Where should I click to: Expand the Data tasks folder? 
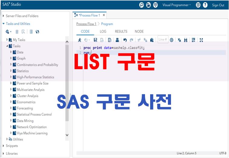point(11,52)
